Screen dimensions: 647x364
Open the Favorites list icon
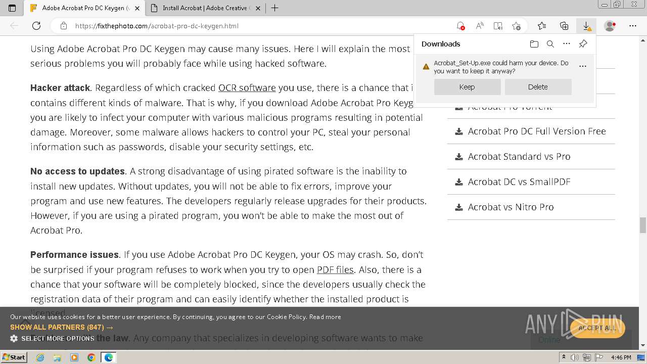pos(542,26)
